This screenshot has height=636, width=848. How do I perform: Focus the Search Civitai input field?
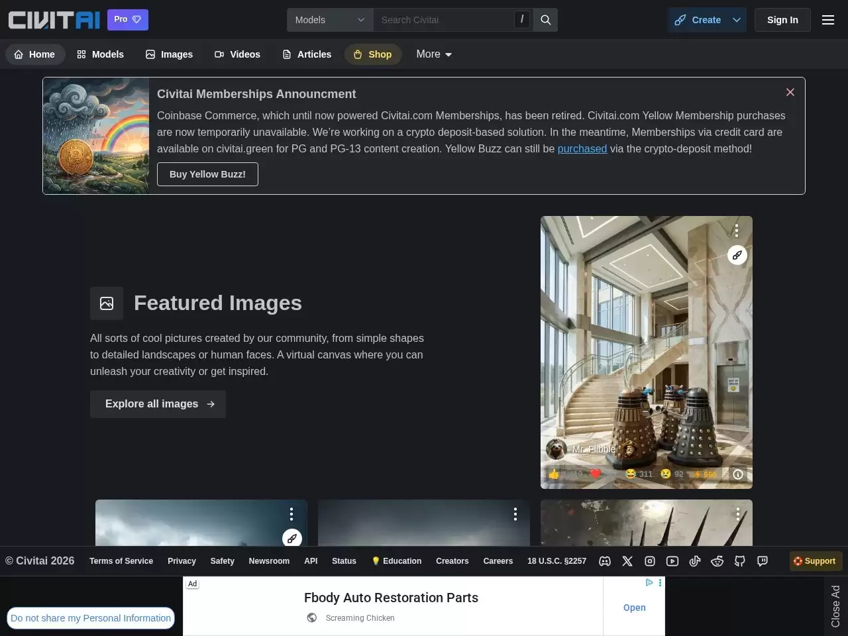[444, 20]
